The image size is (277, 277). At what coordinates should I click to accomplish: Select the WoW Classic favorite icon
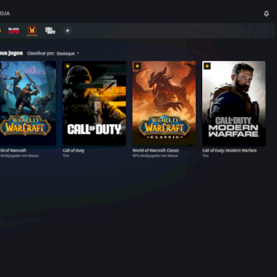click(x=32, y=30)
